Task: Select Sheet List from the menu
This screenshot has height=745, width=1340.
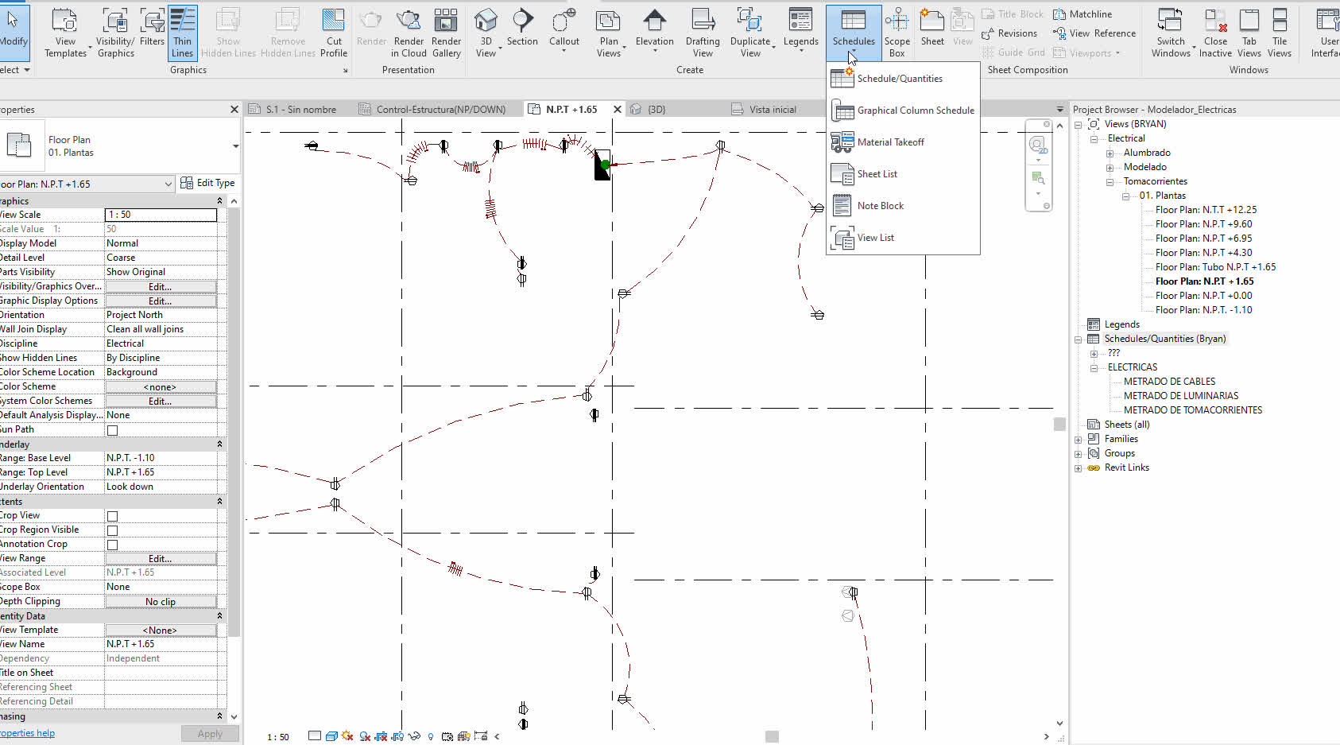Action: tap(903, 174)
